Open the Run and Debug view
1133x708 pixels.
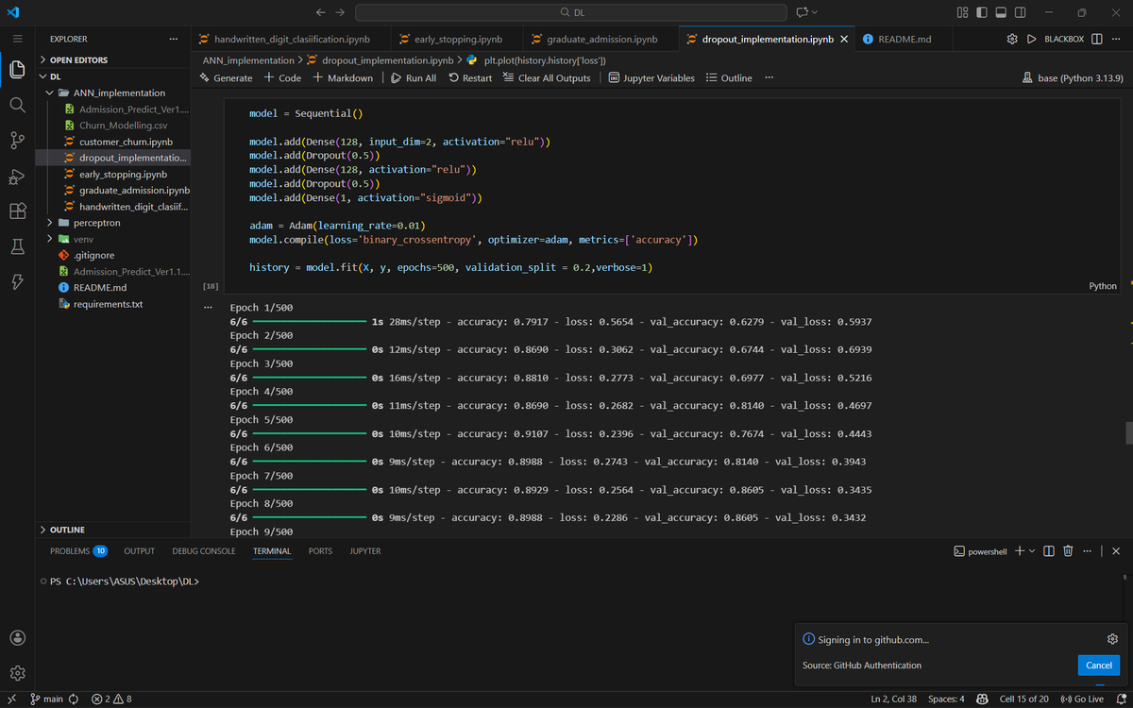pyautogui.click(x=17, y=176)
